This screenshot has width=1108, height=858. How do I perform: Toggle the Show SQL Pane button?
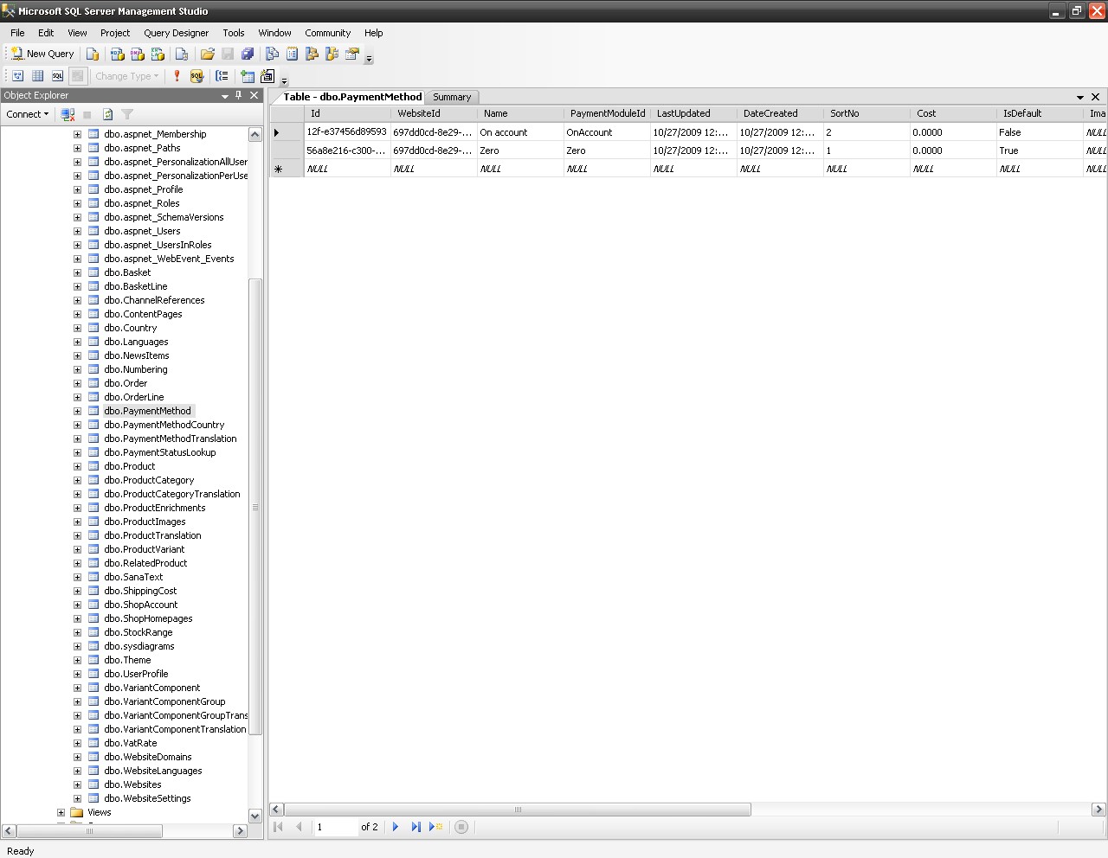point(57,76)
